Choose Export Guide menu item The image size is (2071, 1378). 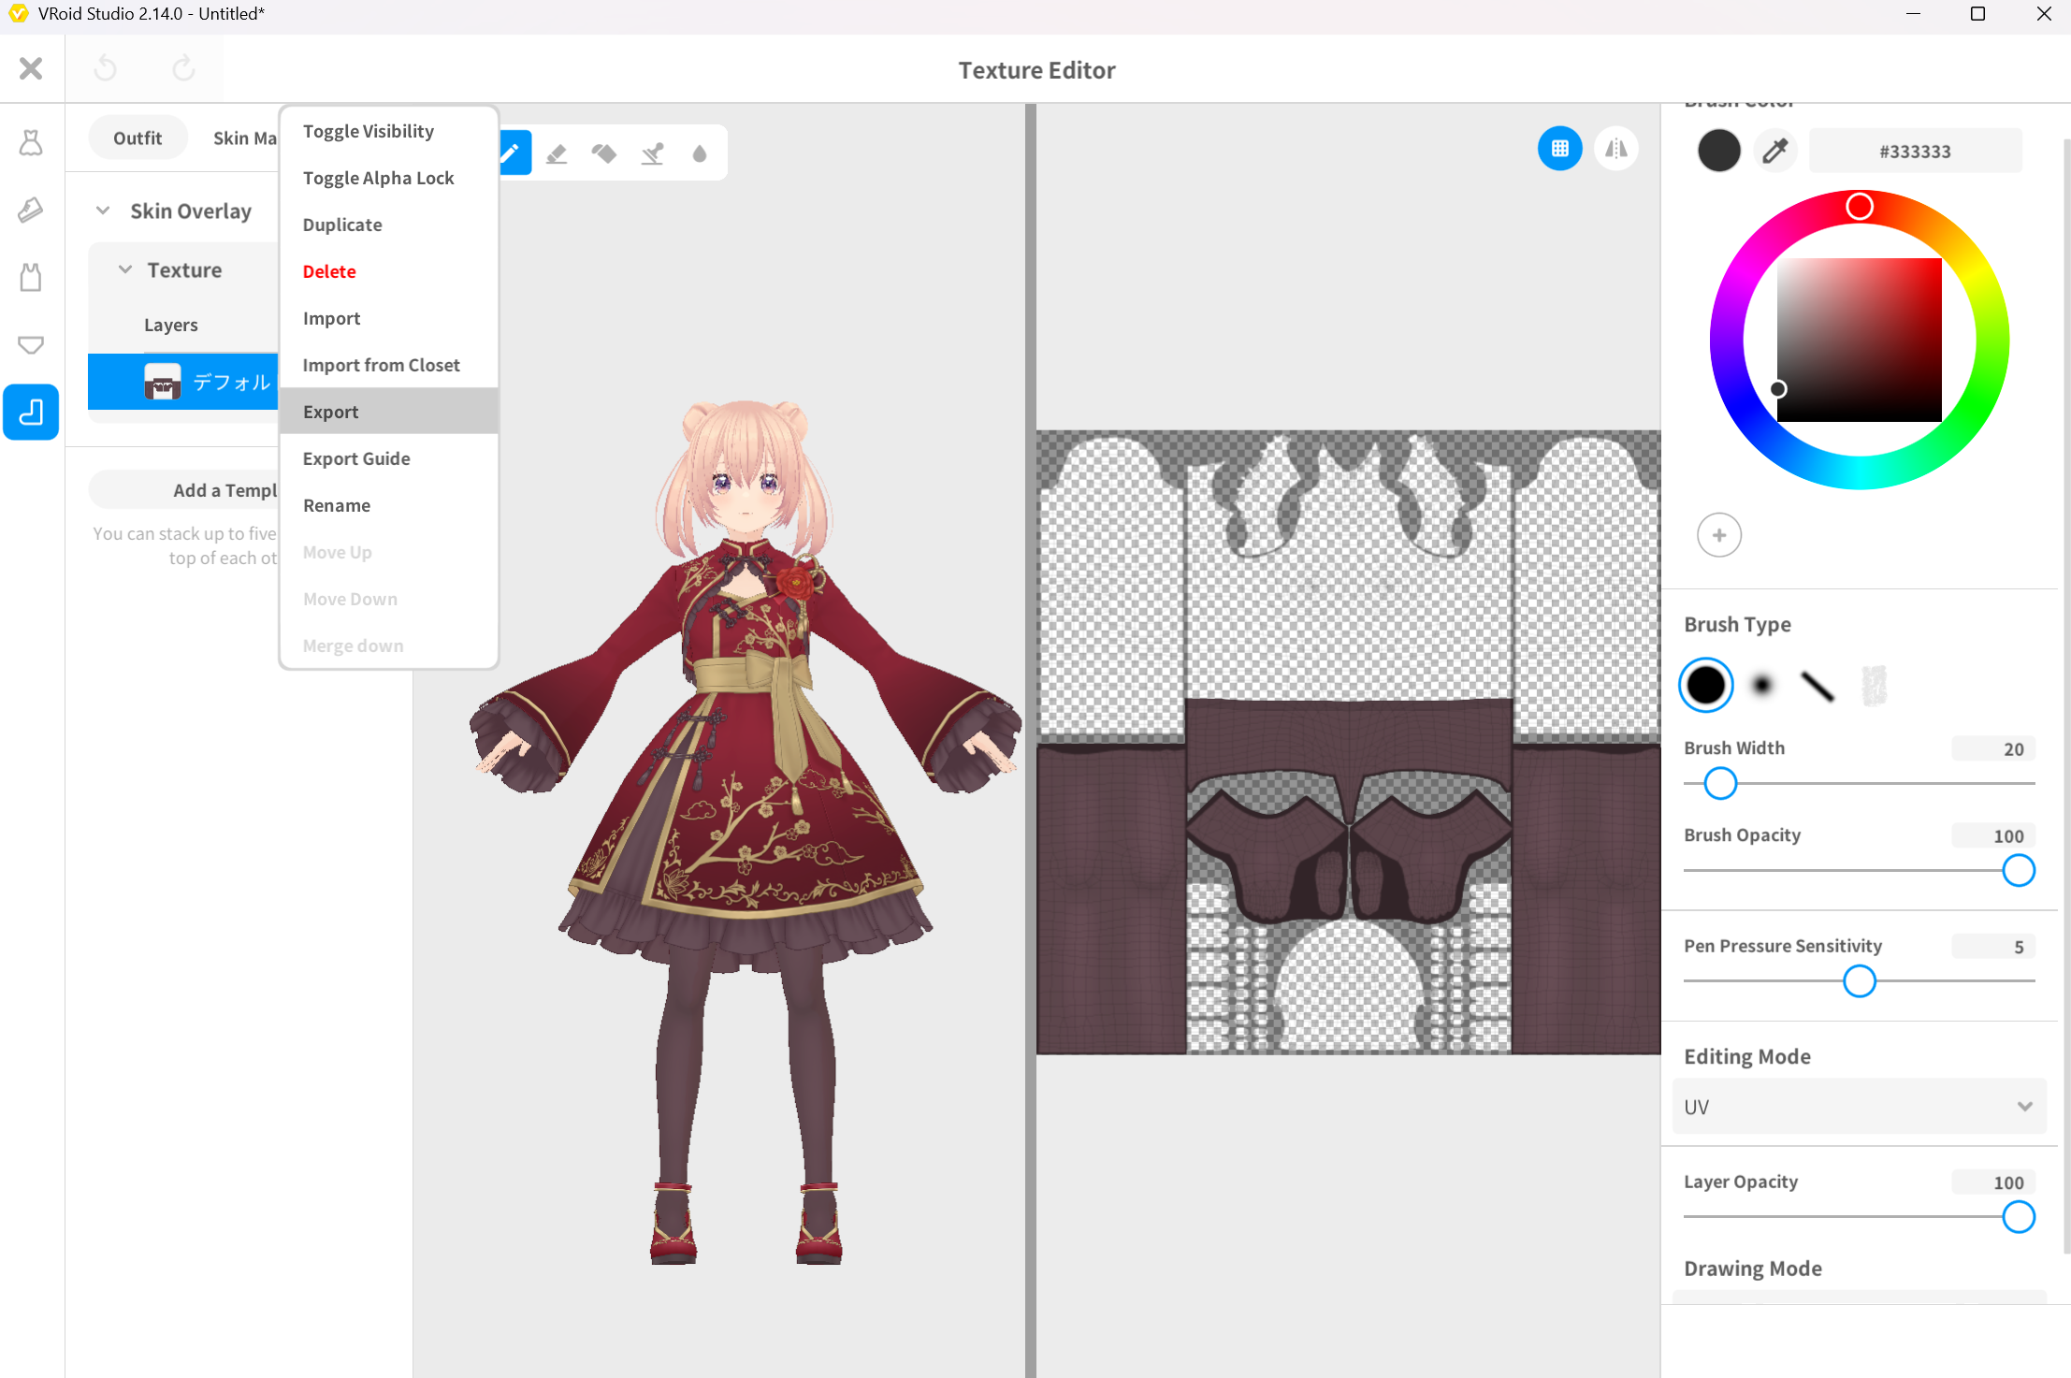[388, 458]
